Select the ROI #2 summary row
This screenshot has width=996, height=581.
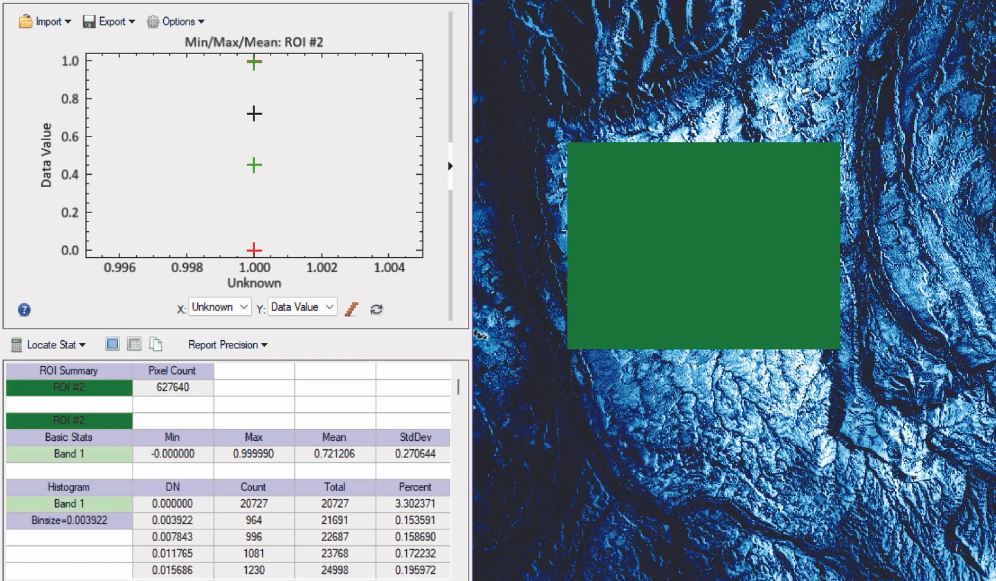(x=69, y=387)
